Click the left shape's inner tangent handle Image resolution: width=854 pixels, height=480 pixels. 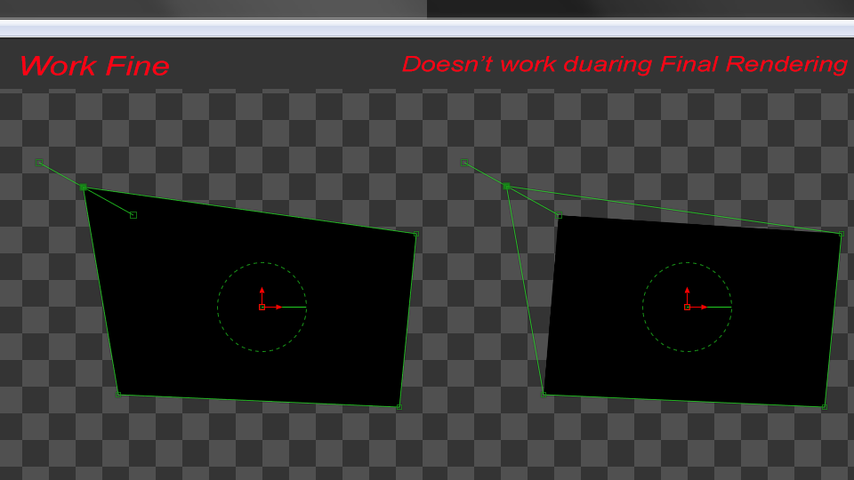(x=133, y=215)
